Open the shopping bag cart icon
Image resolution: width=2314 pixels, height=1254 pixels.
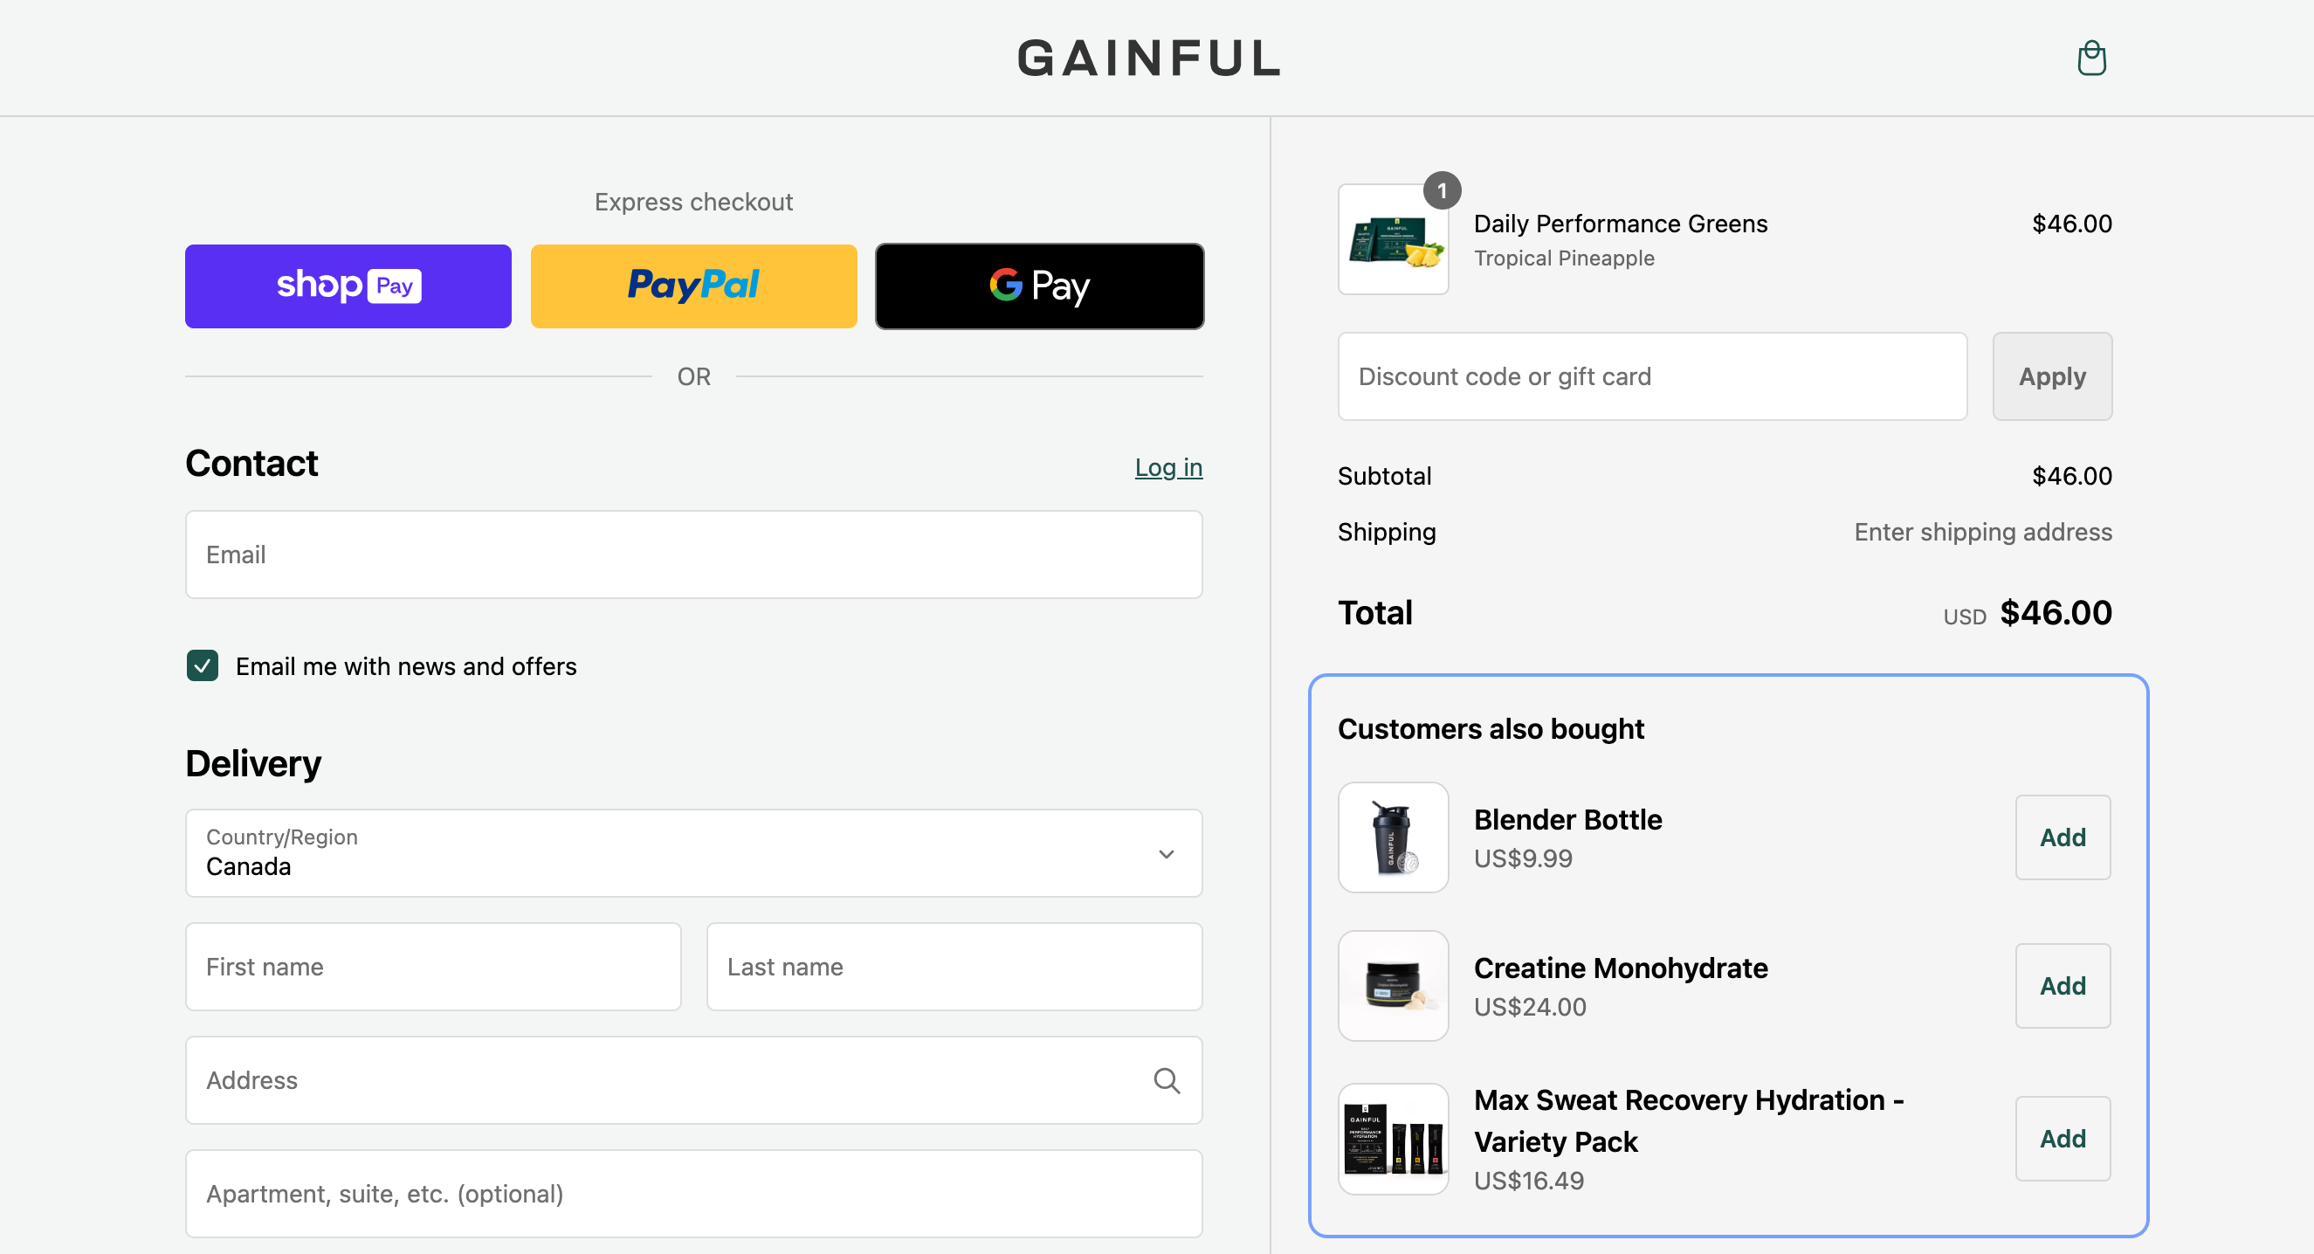2090,59
